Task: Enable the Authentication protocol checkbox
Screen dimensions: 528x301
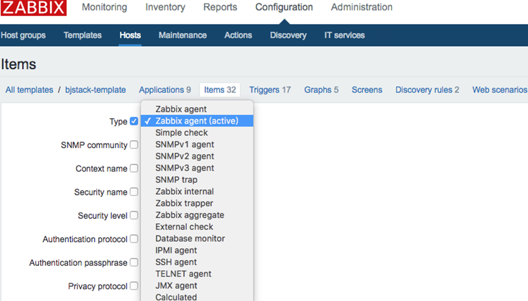Action: 134,239
